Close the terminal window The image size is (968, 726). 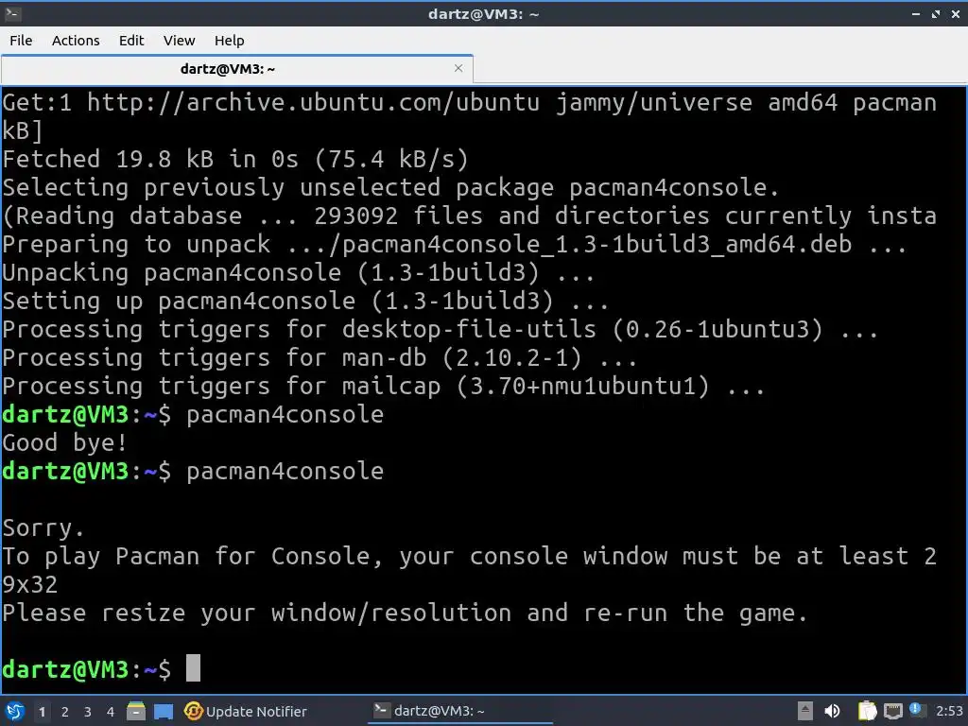point(955,13)
